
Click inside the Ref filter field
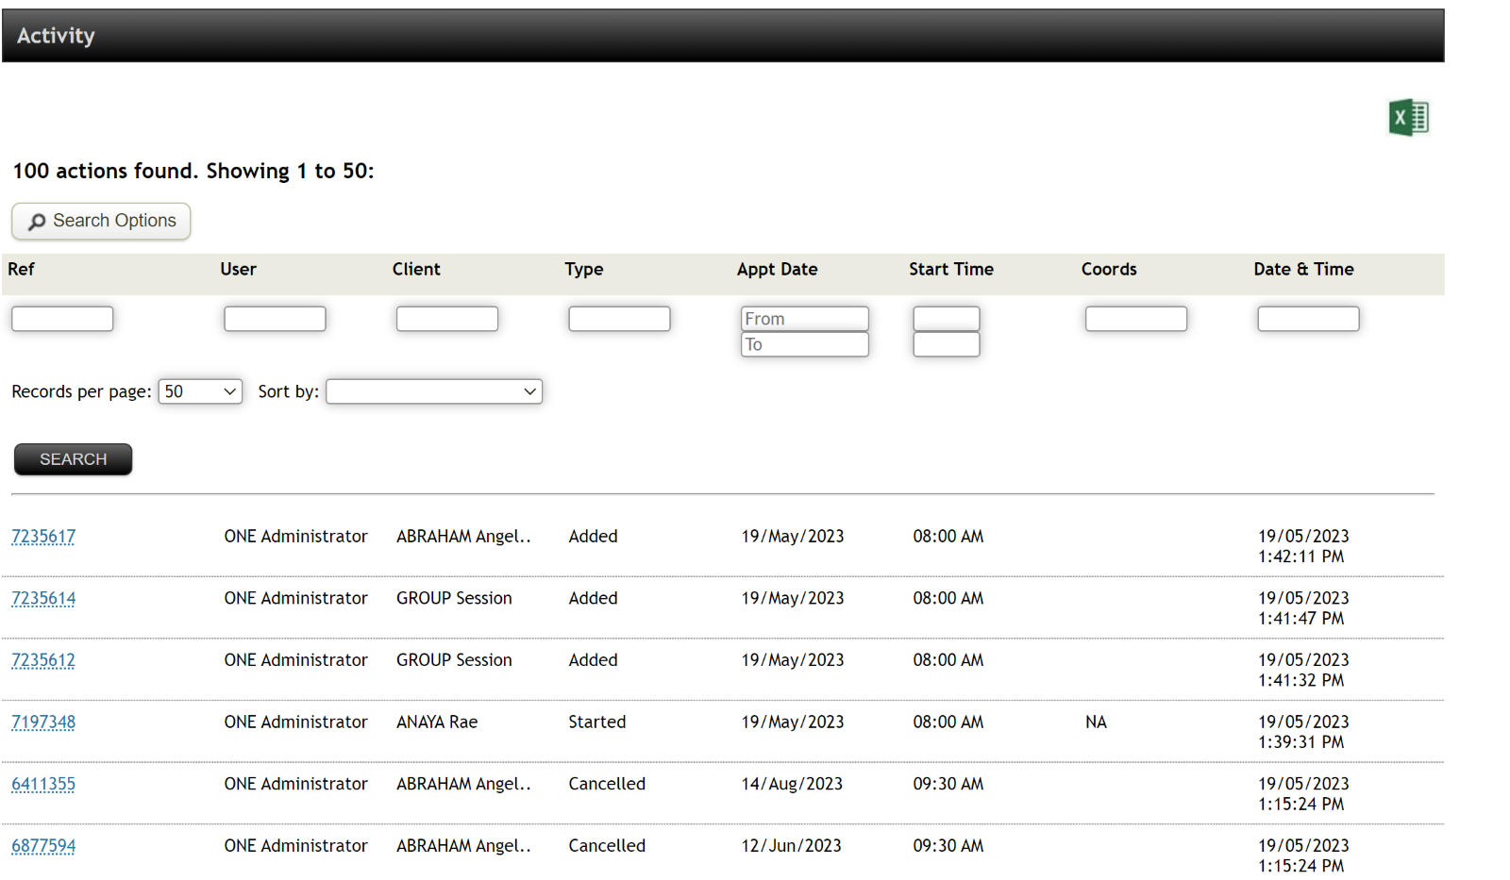[x=61, y=318]
